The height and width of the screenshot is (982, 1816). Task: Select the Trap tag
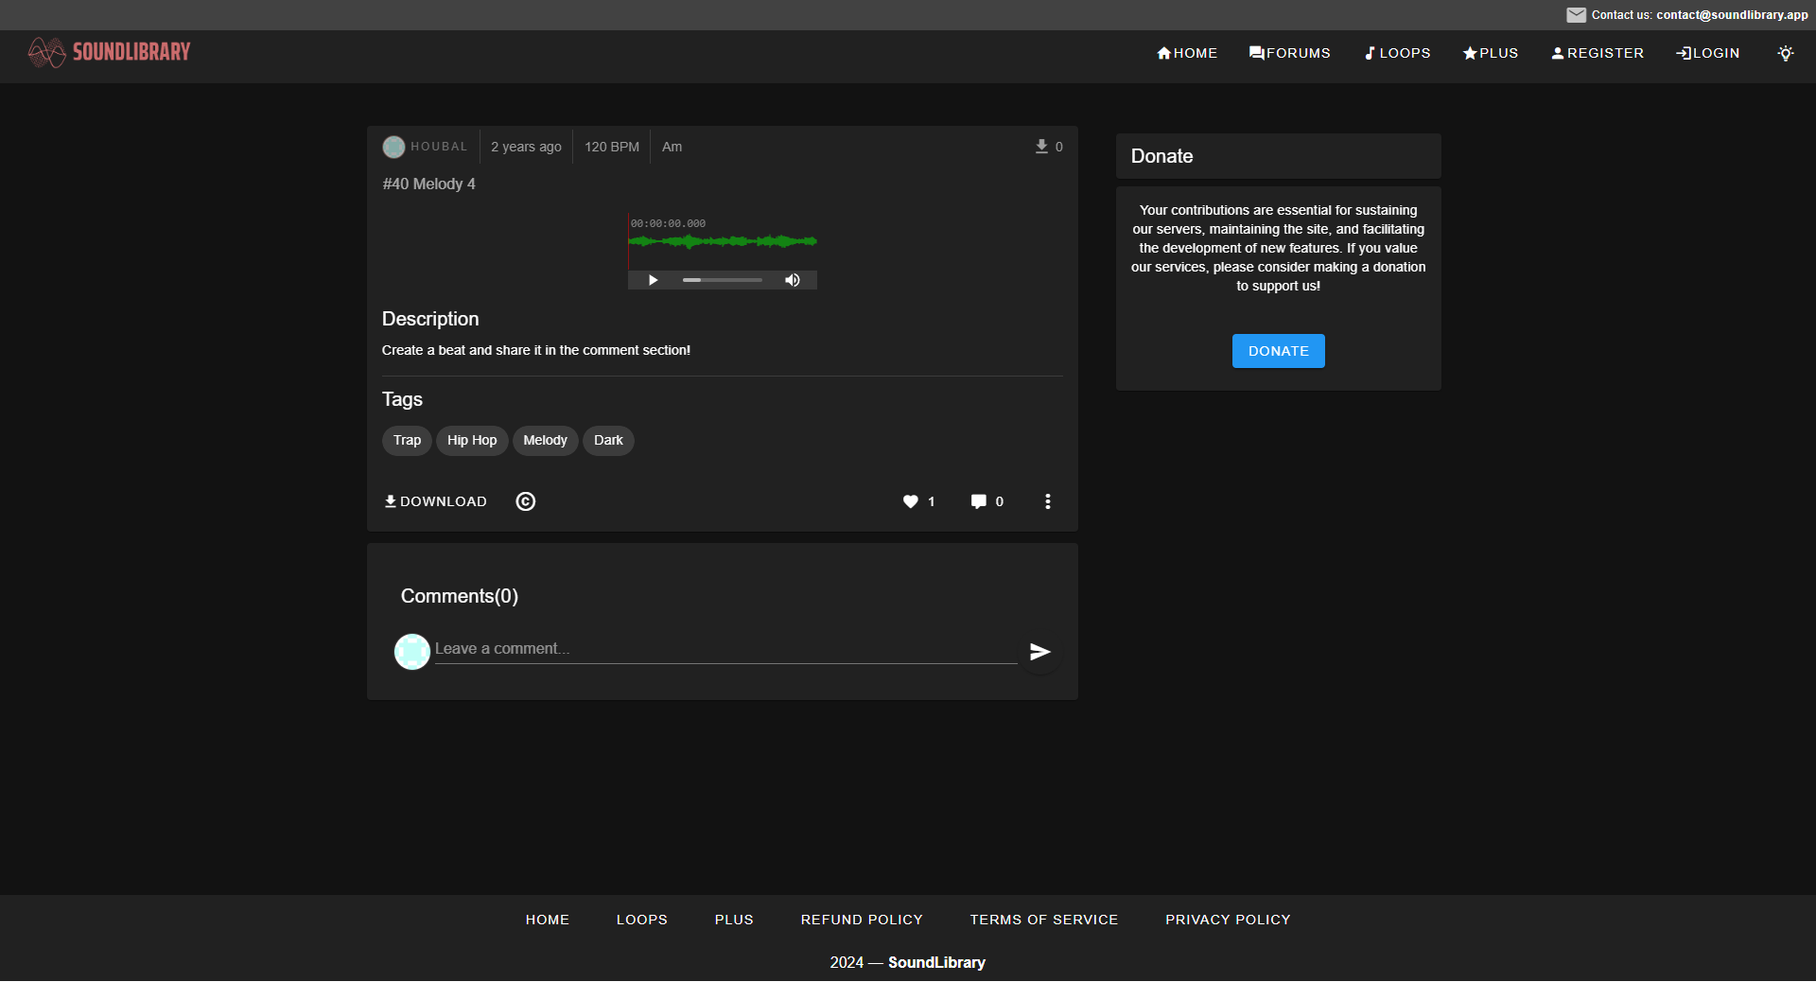407,441
